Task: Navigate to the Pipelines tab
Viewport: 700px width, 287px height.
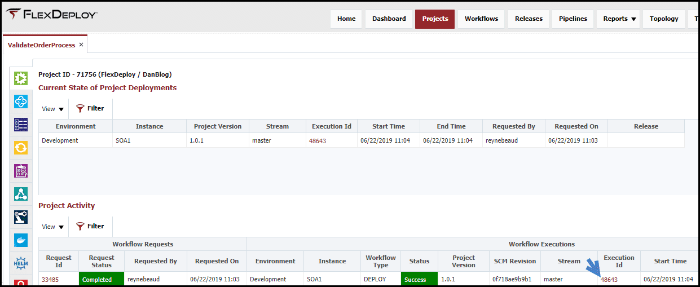Action: [573, 19]
